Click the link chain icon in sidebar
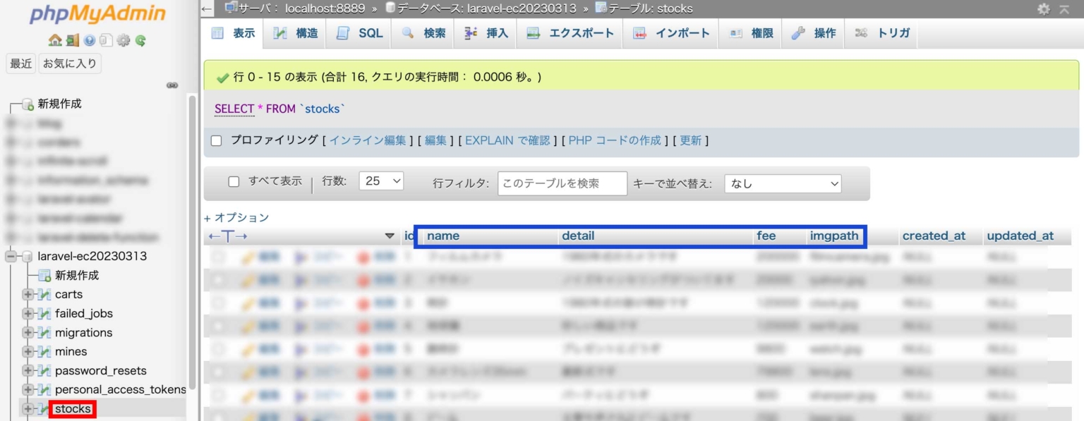 point(172,85)
